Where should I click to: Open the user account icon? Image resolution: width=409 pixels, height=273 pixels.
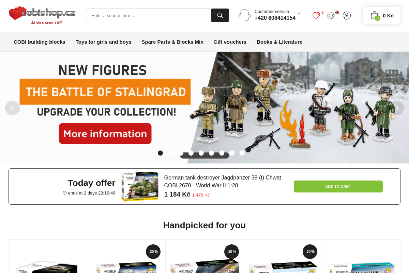coord(347,15)
